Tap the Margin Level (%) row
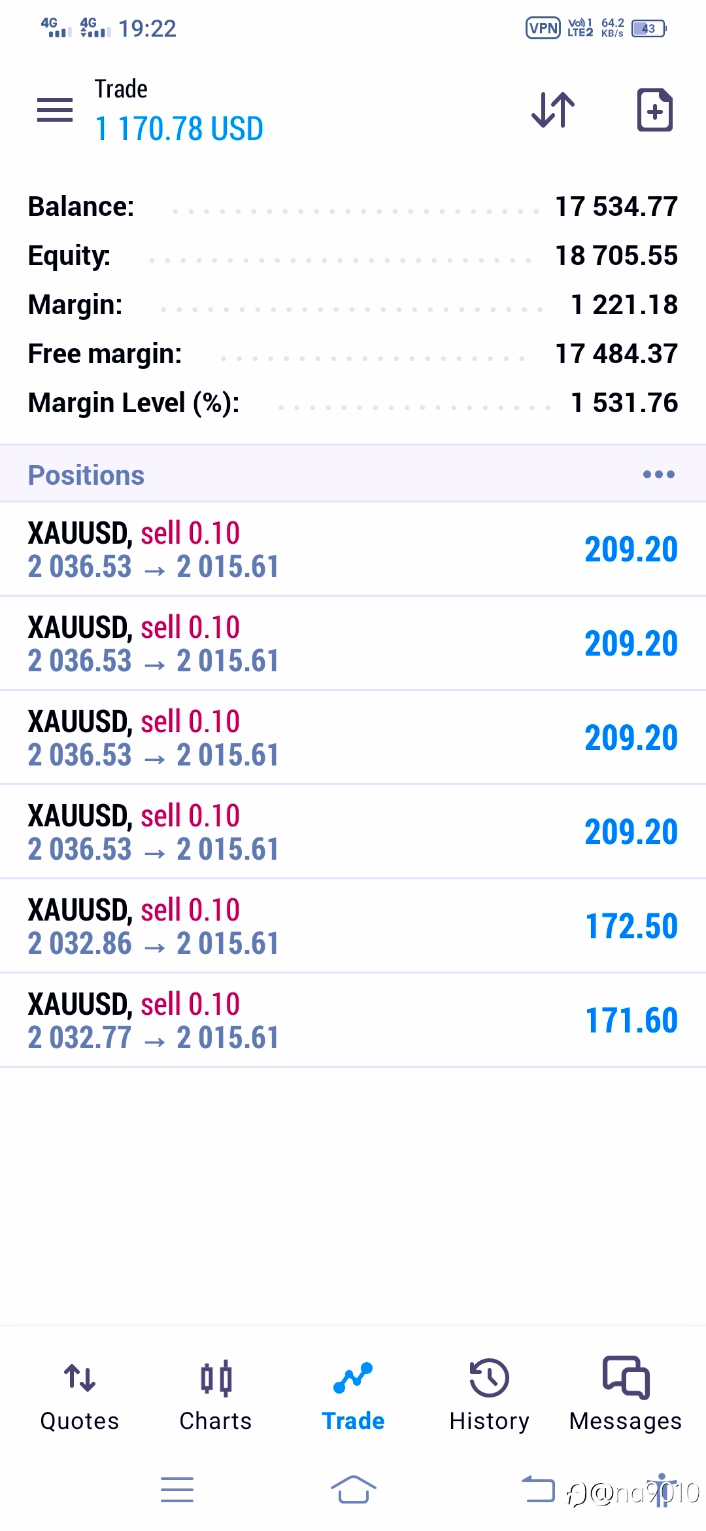 tap(353, 403)
